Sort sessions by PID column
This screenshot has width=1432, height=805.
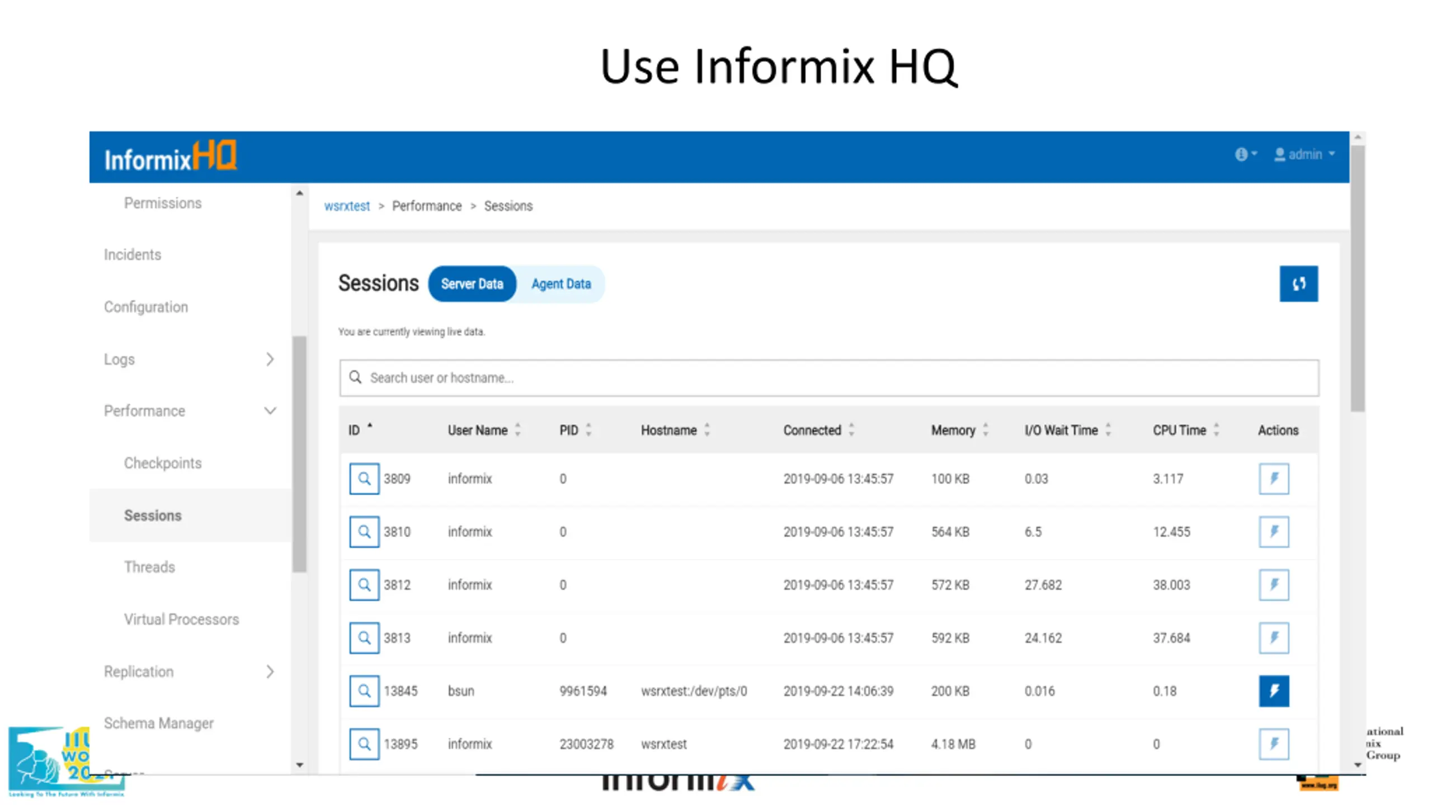575,430
